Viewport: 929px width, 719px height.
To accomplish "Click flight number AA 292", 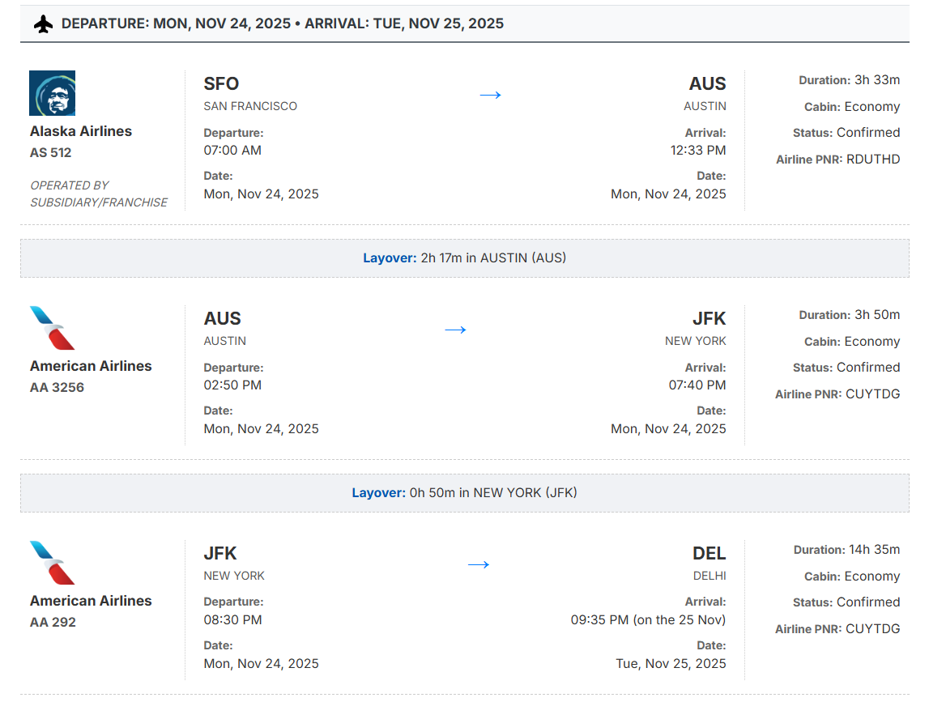I will pos(53,623).
